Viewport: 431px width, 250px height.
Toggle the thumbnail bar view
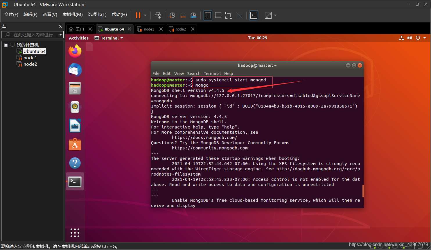pyautogui.click(x=218, y=15)
